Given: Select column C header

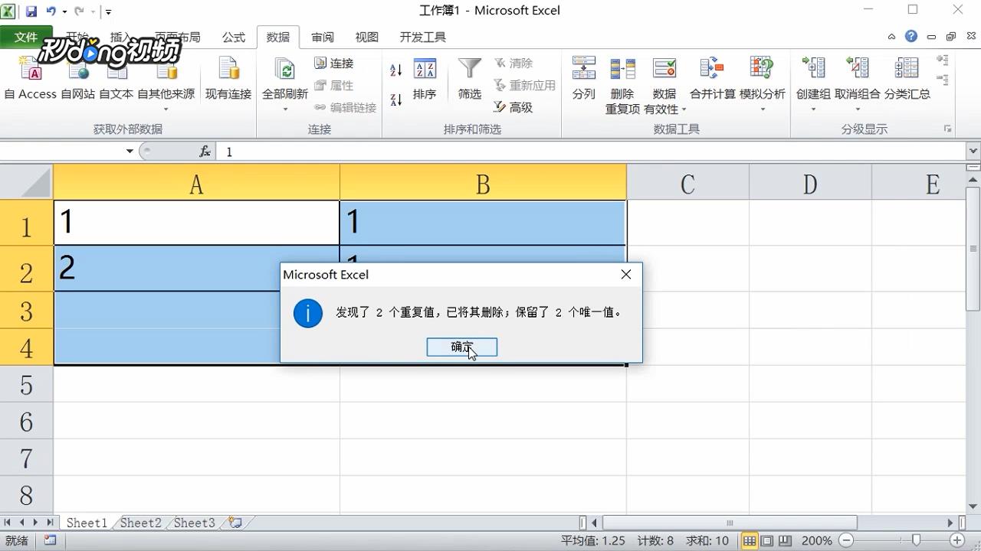Looking at the screenshot, I should [687, 184].
